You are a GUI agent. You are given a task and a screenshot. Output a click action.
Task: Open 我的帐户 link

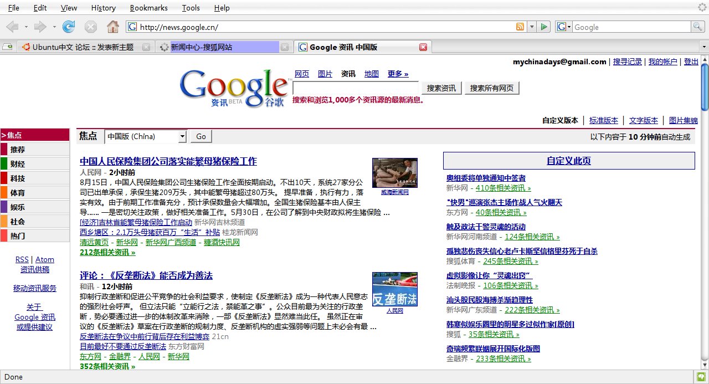tap(663, 62)
